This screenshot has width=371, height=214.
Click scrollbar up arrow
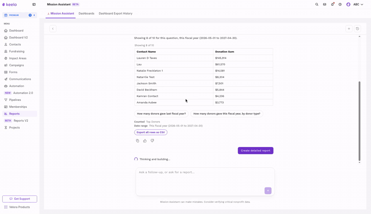point(359,37)
